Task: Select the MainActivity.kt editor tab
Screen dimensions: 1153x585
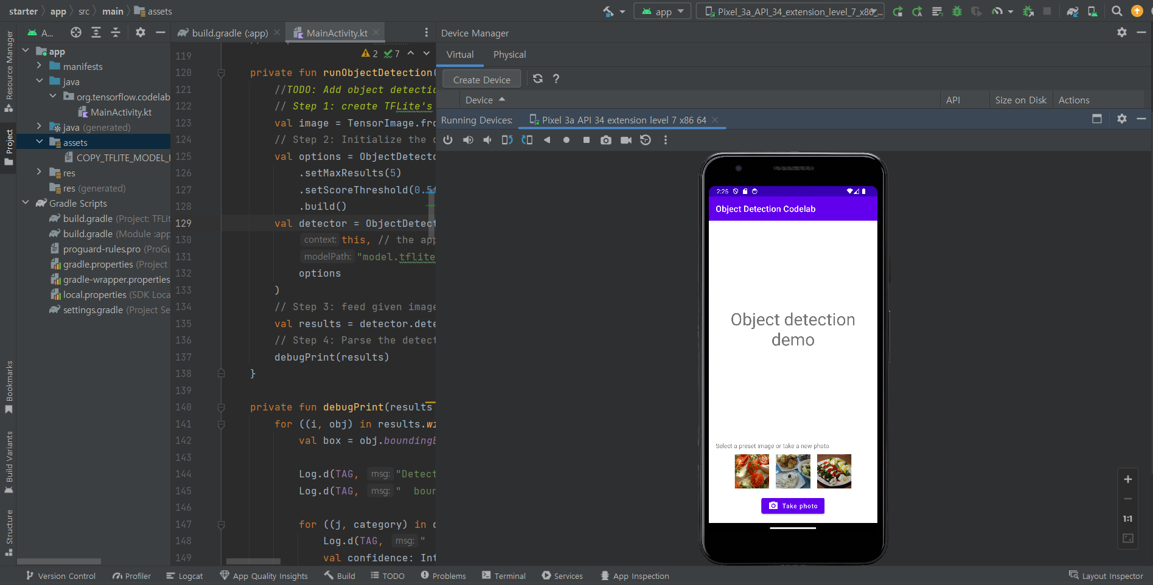Action: click(336, 33)
